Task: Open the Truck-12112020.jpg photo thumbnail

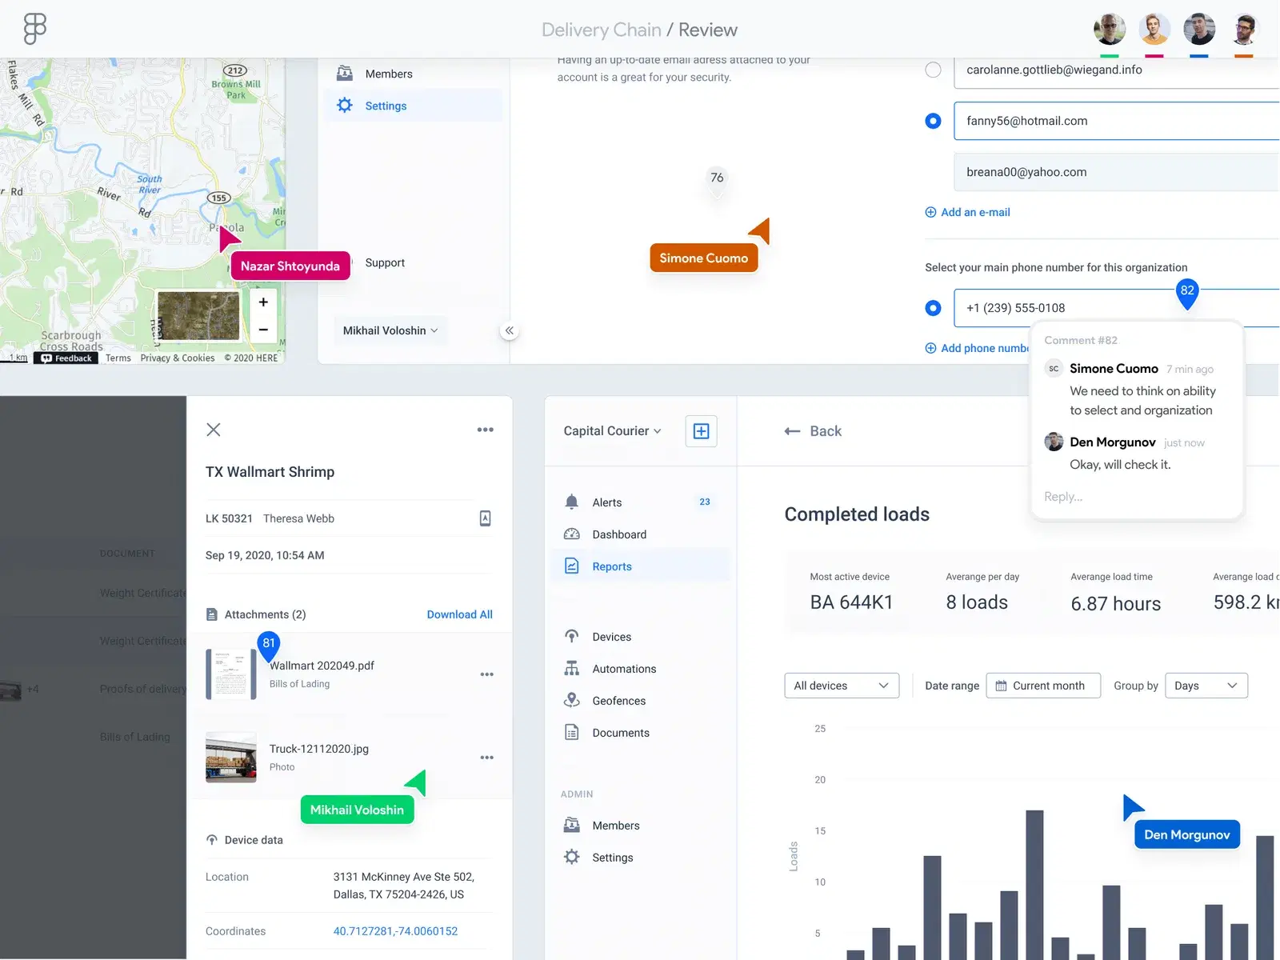Action: [x=231, y=758]
